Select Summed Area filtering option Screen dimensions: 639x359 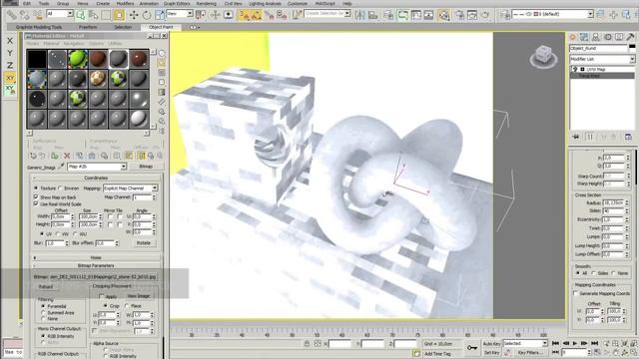(43, 312)
